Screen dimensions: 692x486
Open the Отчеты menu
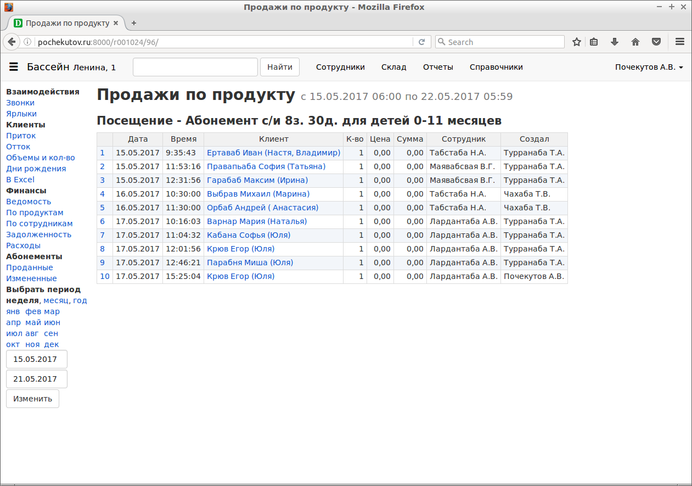coord(438,67)
